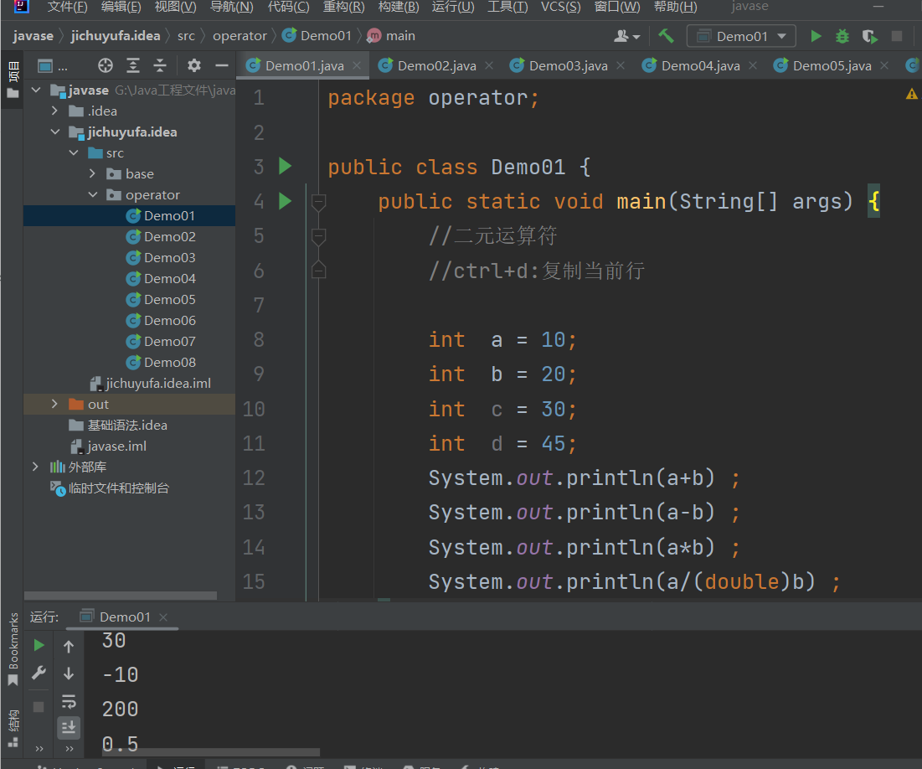Rerun Demo01 from the Run panel
This screenshot has height=769, width=922.
click(39, 645)
